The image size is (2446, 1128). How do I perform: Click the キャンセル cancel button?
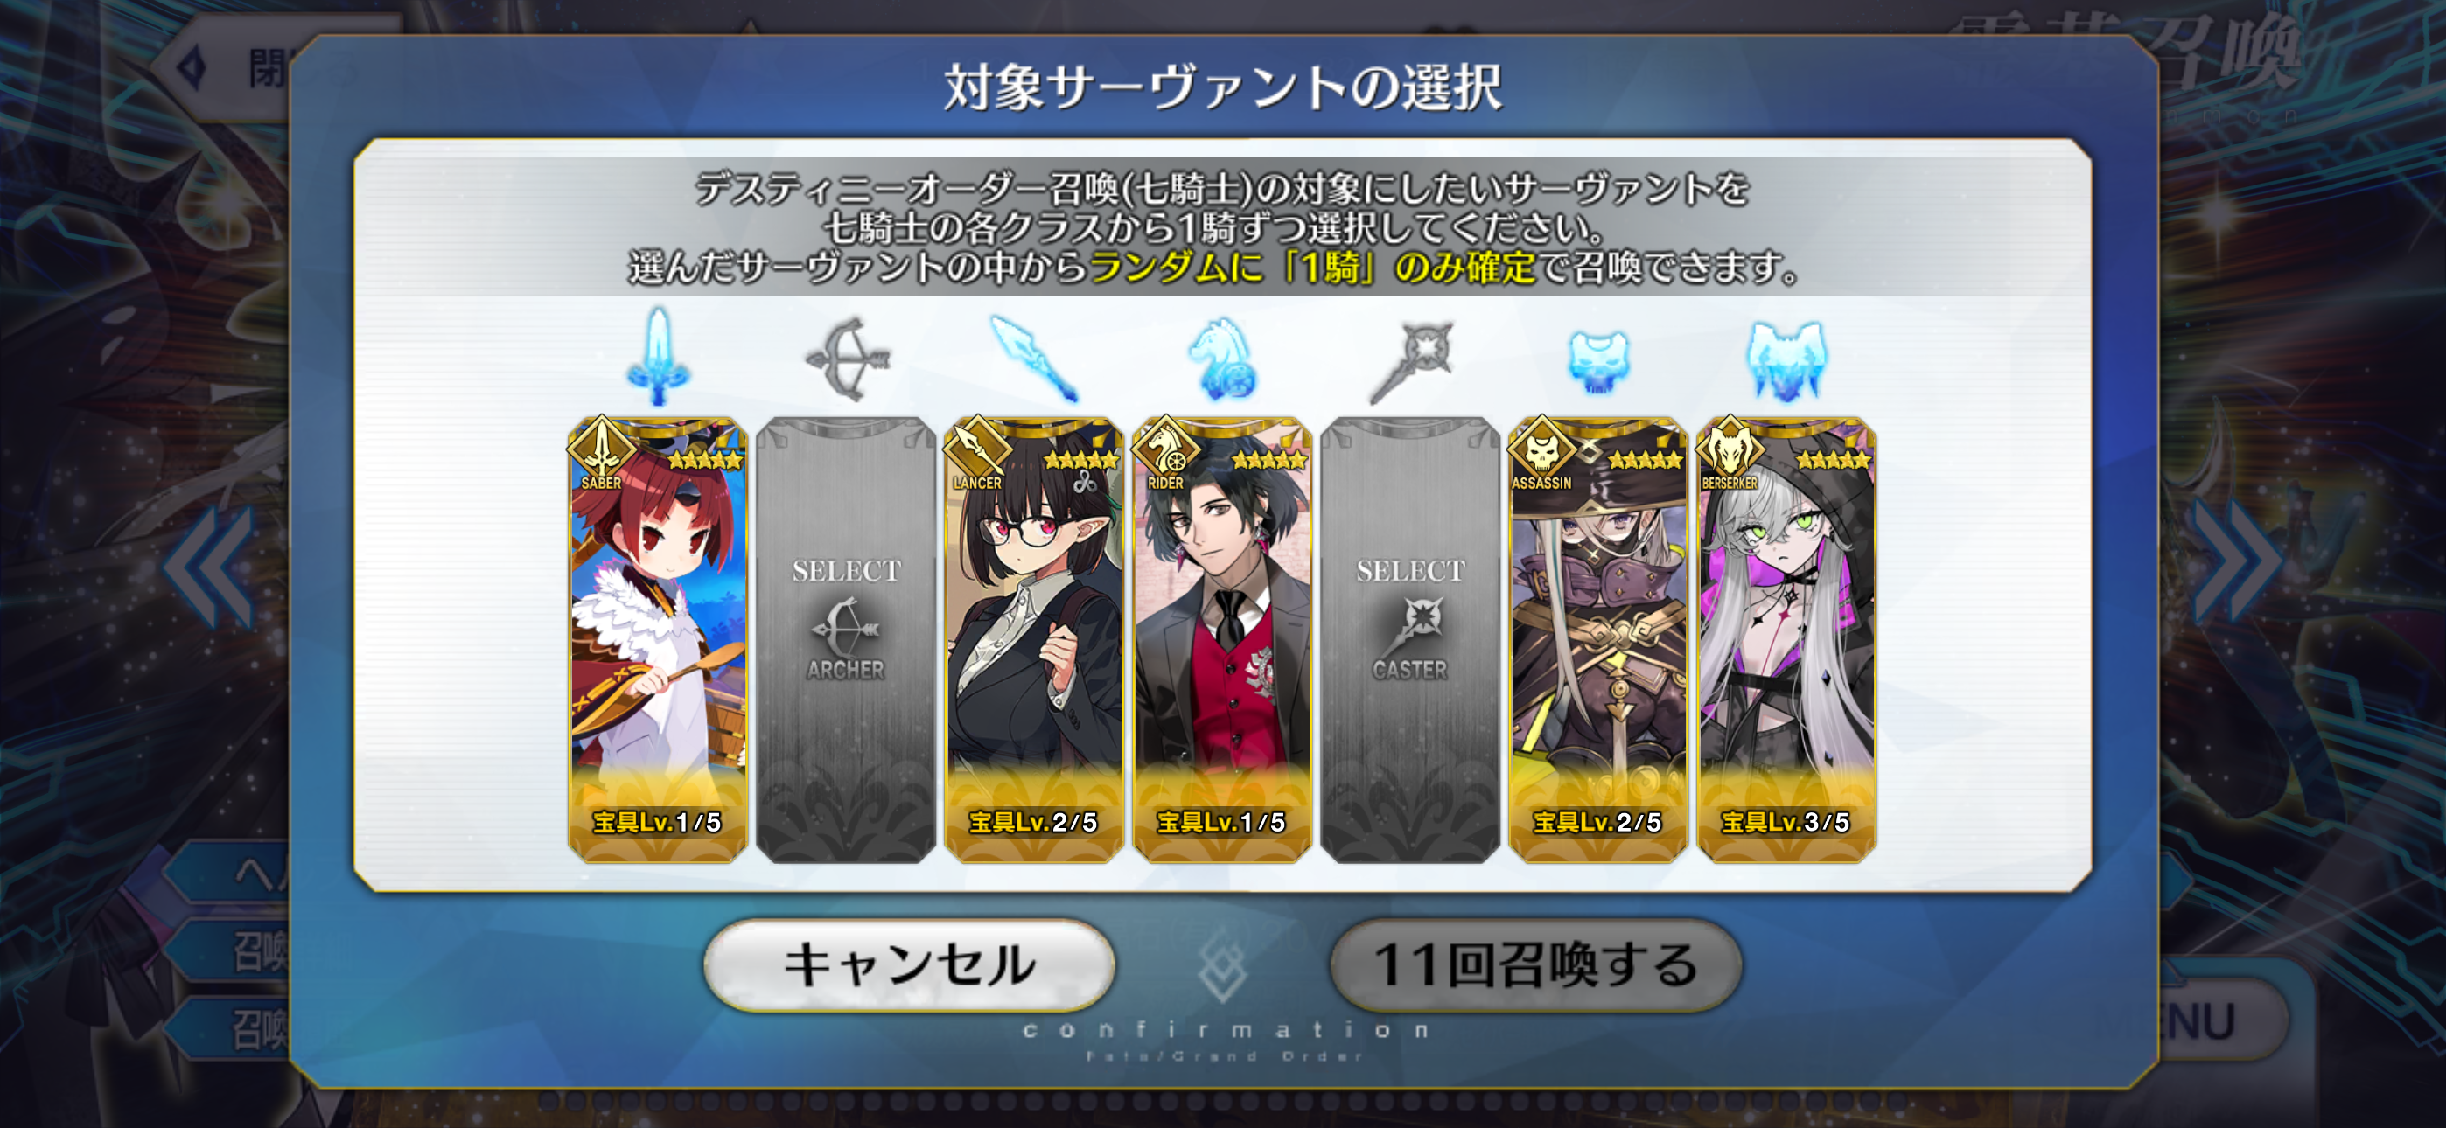(909, 964)
